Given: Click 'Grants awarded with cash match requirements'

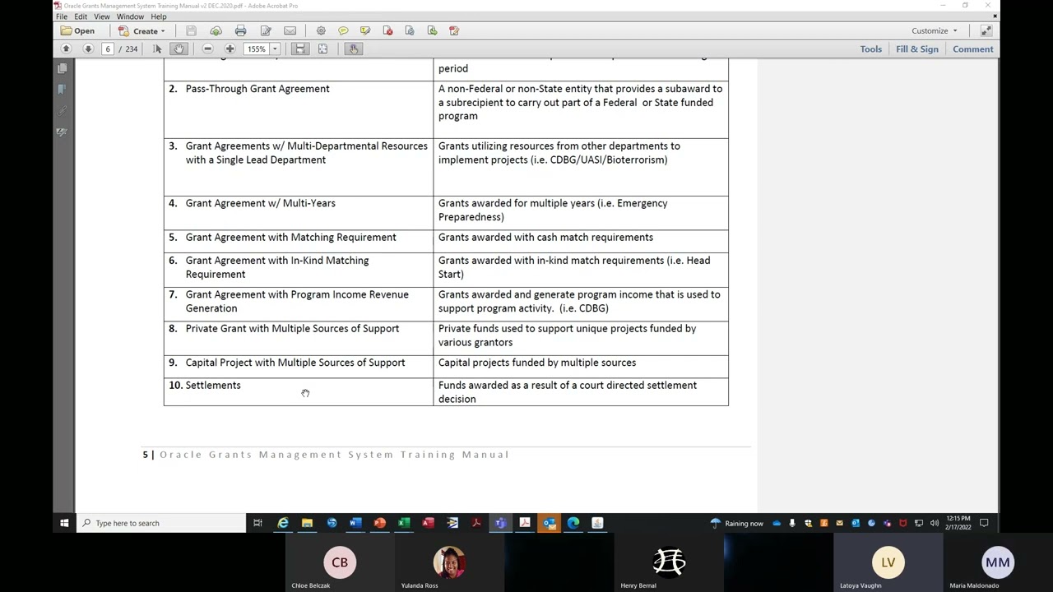Looking at the screenshot, I should coord(545,238).
